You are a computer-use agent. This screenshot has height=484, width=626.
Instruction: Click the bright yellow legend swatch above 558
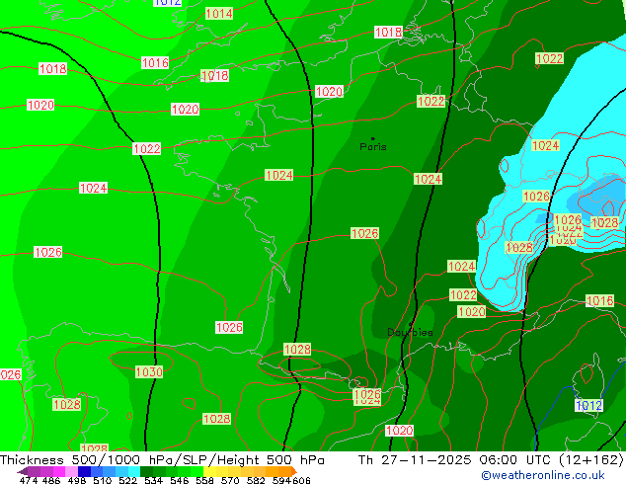click(209, 471)
